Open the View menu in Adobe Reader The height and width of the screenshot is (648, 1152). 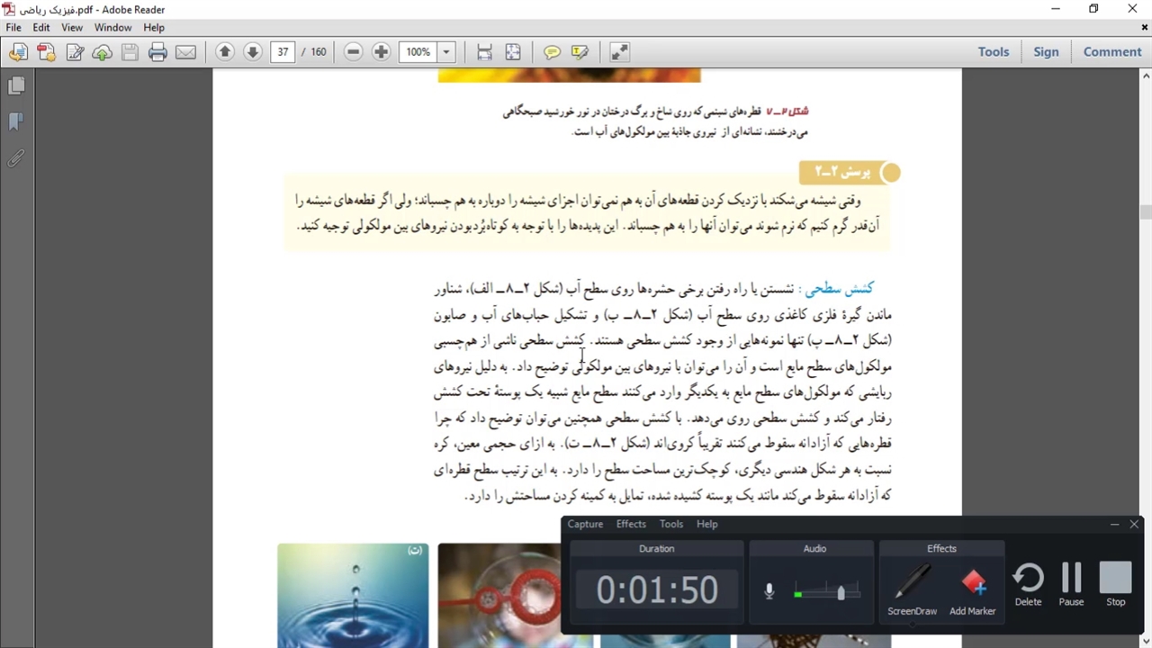pyautogui.click(x=72, y=28)
